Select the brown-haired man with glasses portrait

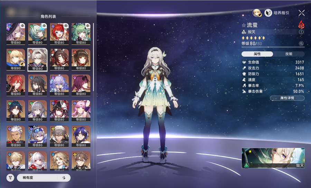point(81,161)
